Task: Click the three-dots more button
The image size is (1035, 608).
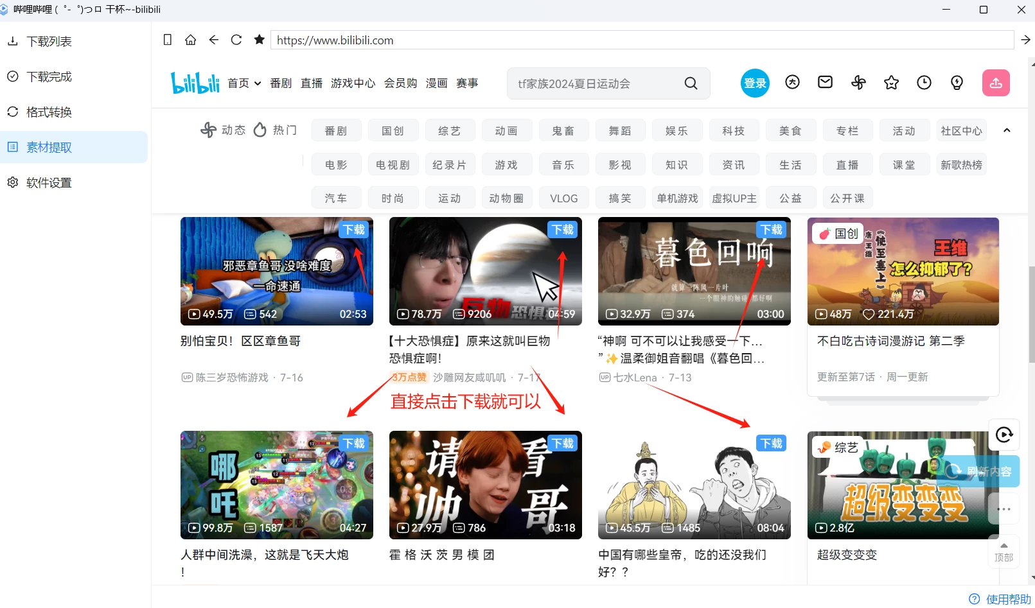Action: (1004, 509)
